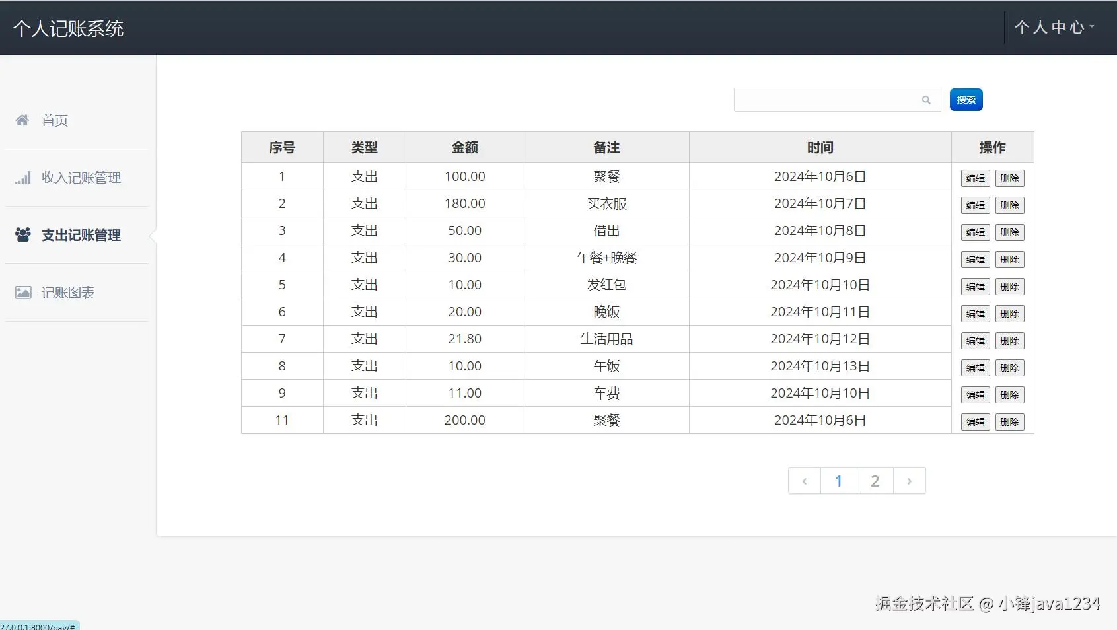The width and height of the screenshot is (1117, 630).
Task: Focus the search input field
Action: pos(837,100)
